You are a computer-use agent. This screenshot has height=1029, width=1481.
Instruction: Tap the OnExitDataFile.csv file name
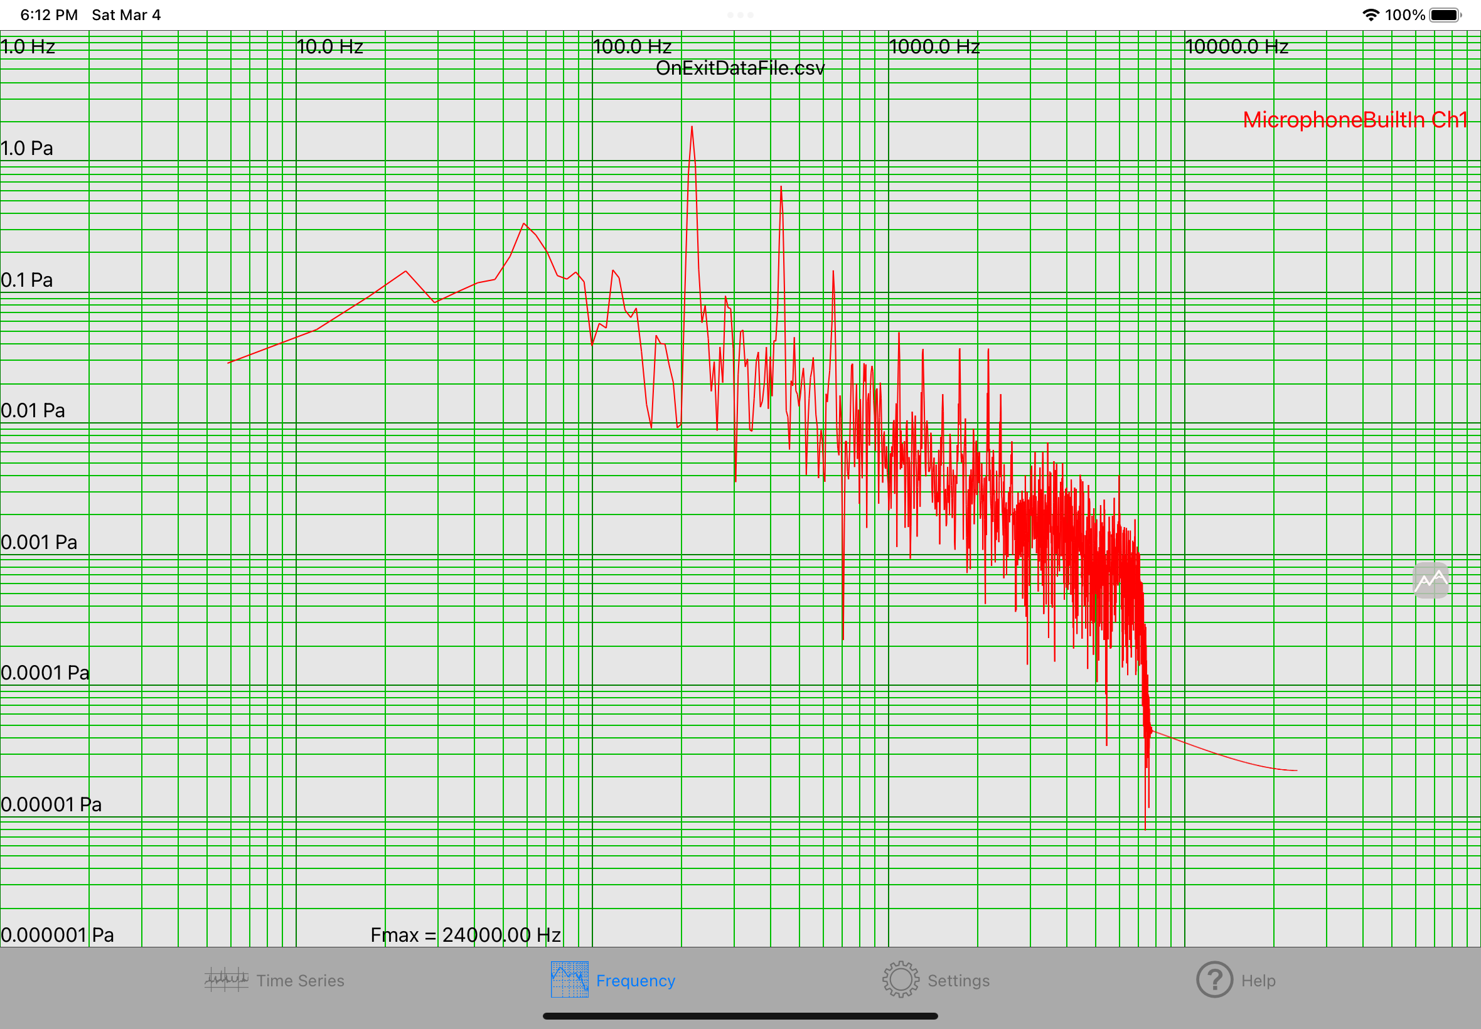click(740, 68)
